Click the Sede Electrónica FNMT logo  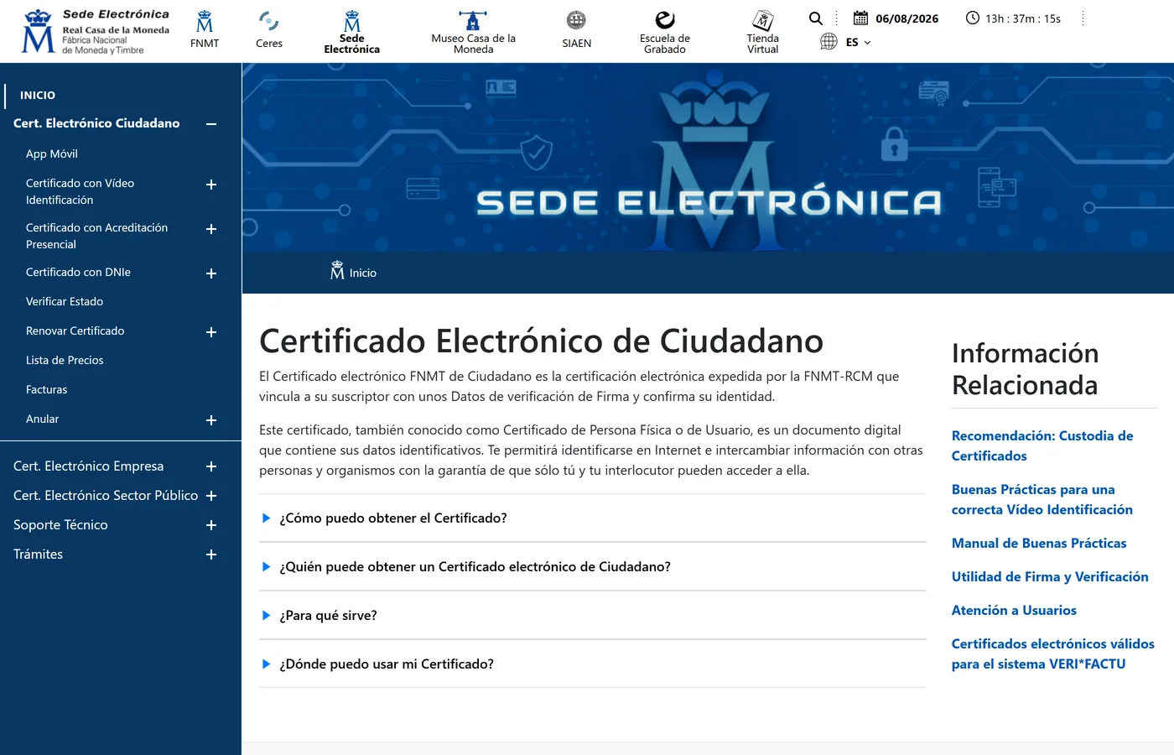96,32
